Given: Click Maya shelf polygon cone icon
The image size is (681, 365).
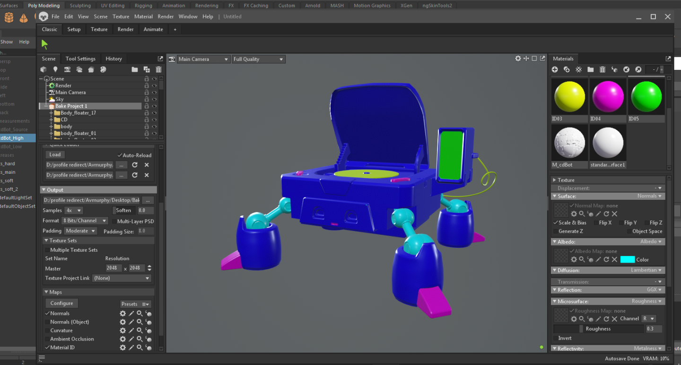Looking at the screenshot, I should coord(24,18).
